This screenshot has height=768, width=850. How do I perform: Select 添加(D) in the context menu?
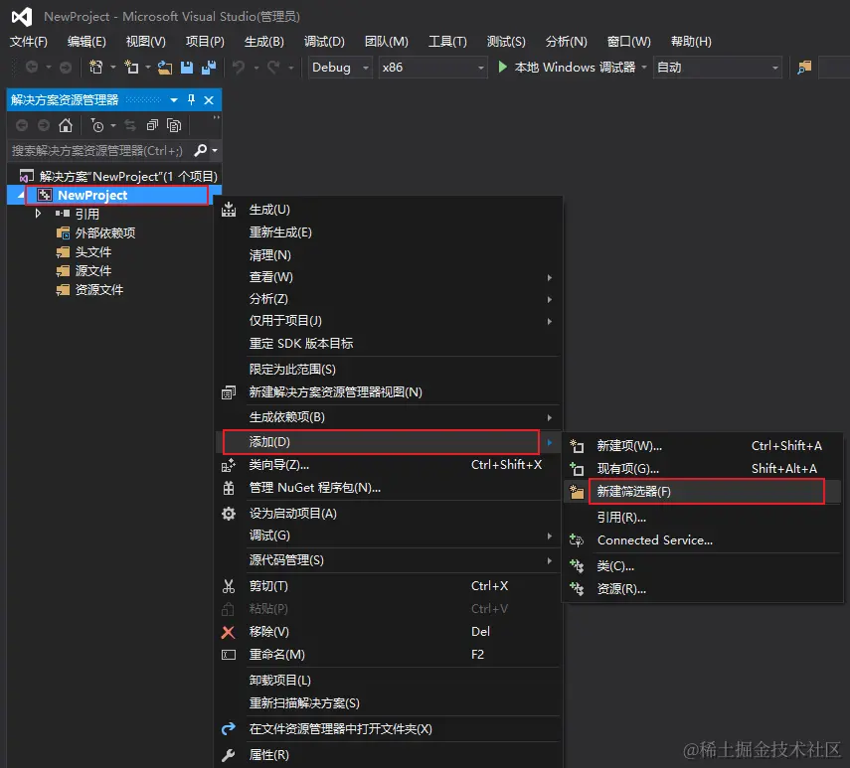389,441
